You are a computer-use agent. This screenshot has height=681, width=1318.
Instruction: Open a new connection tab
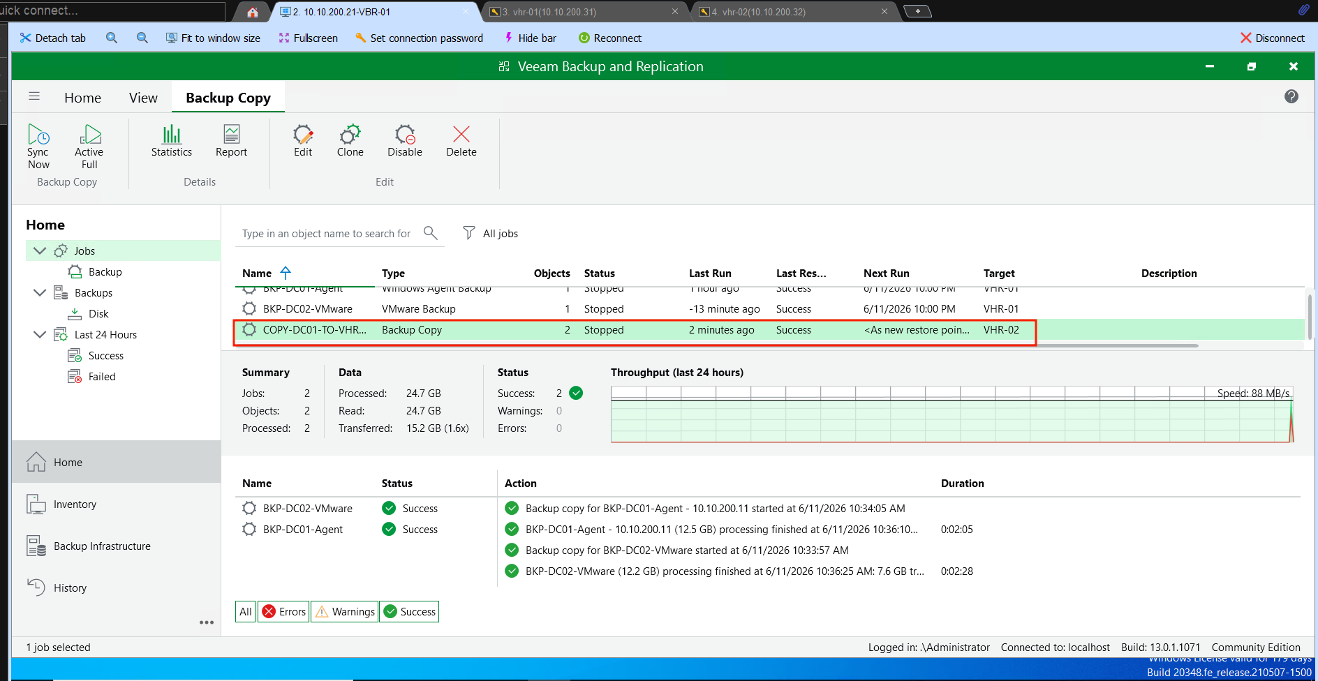click(x=917, y=11)
